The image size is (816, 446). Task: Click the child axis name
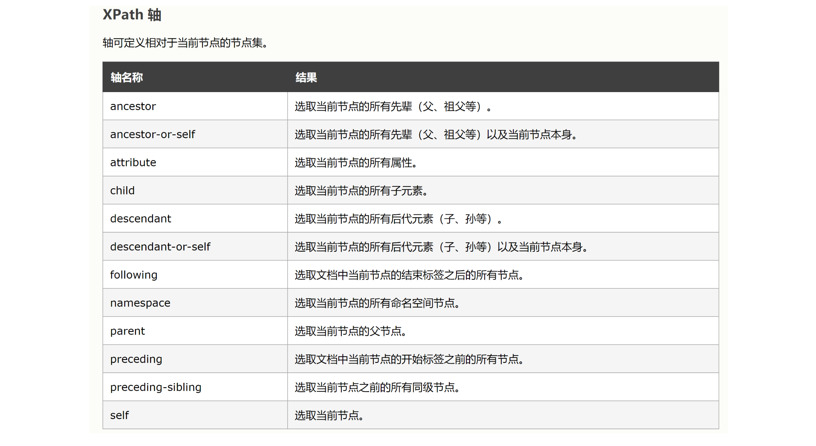(122, 191)
